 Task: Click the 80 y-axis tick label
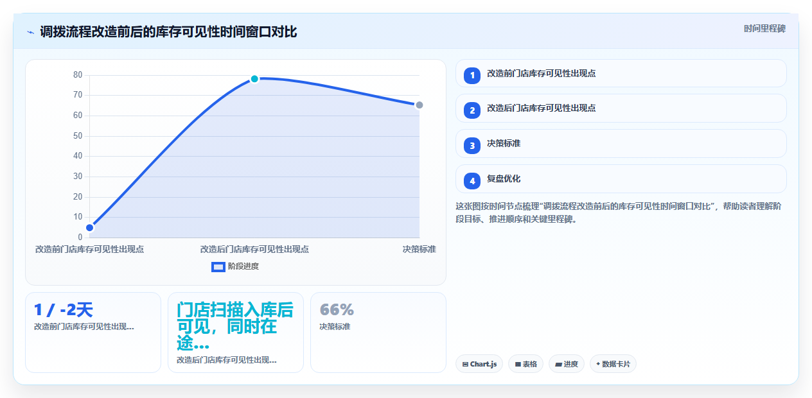[x=78, y=75]
